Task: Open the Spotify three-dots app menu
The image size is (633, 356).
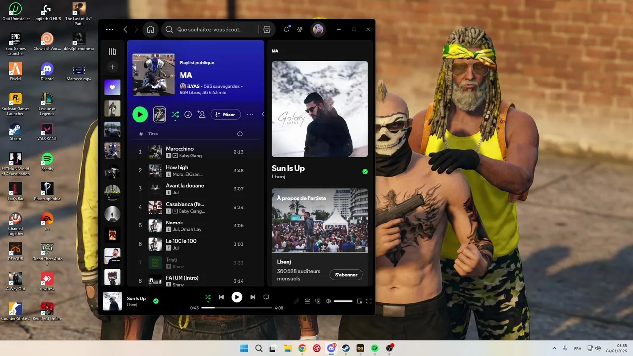Action: click(110, 30)
